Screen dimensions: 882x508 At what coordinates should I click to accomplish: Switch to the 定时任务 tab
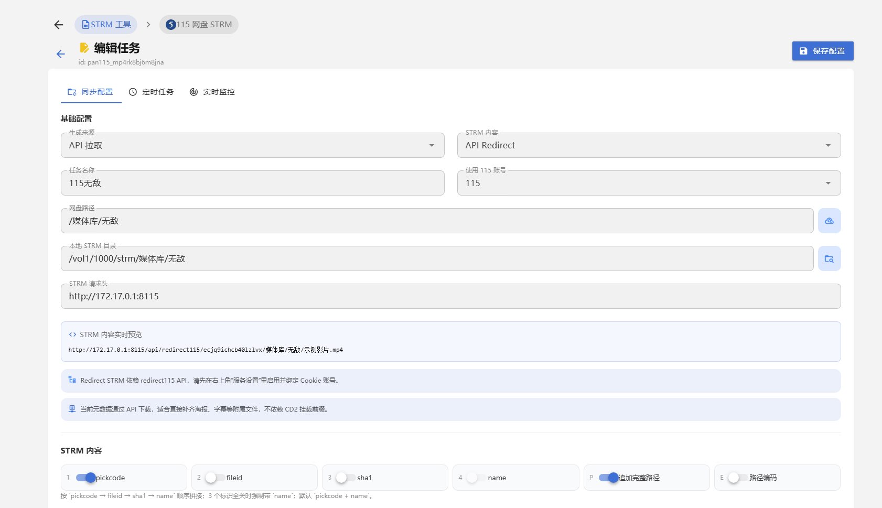(x=151, y=92)
